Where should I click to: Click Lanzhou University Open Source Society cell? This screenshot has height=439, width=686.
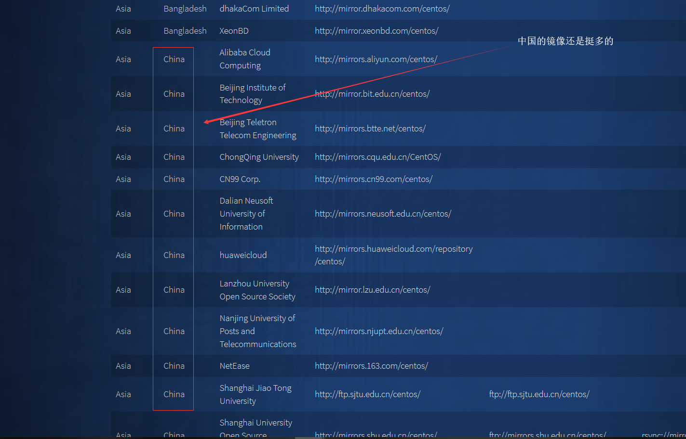coord(257,290)
